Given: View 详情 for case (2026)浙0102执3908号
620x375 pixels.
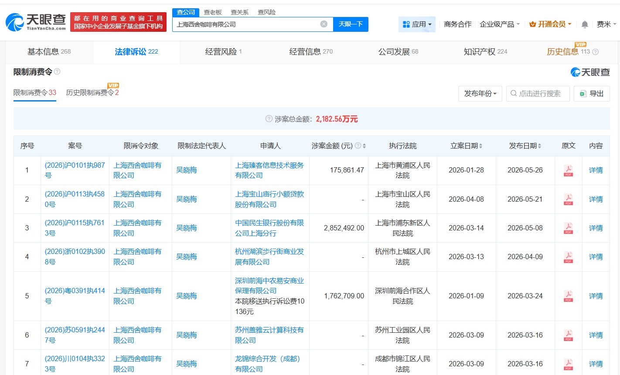Looking at the screenshot, I should 596,257.
